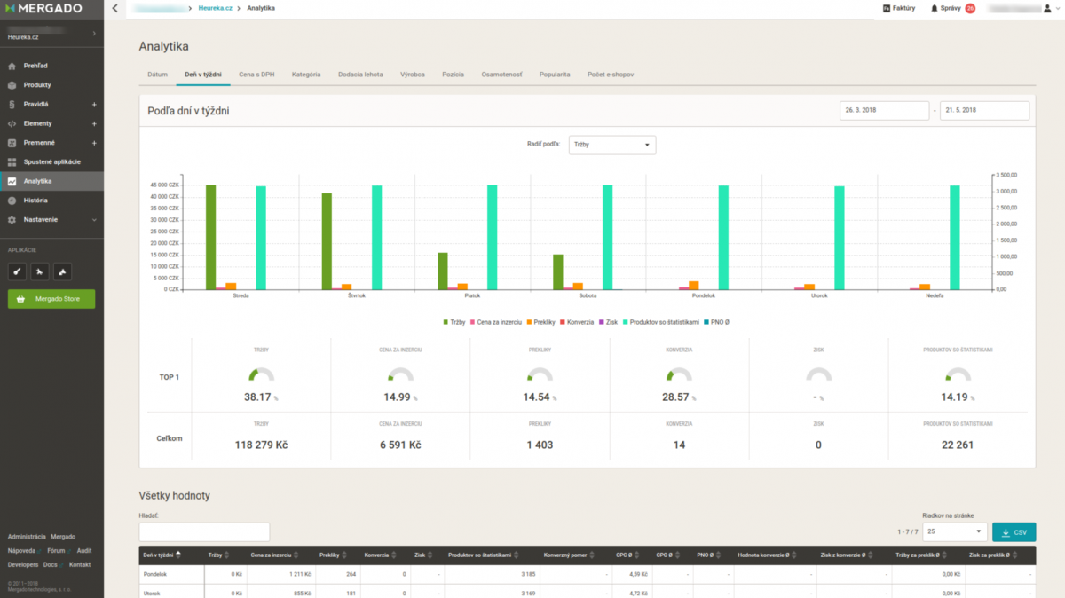The height and width of the screenshot is (598, 1065).
Task: Expand the Nastavenie menu chevron
Action: click(x=94, y=219)
